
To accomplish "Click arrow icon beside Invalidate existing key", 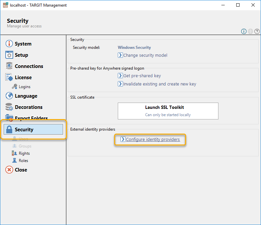I will click(x=120, y=84).
